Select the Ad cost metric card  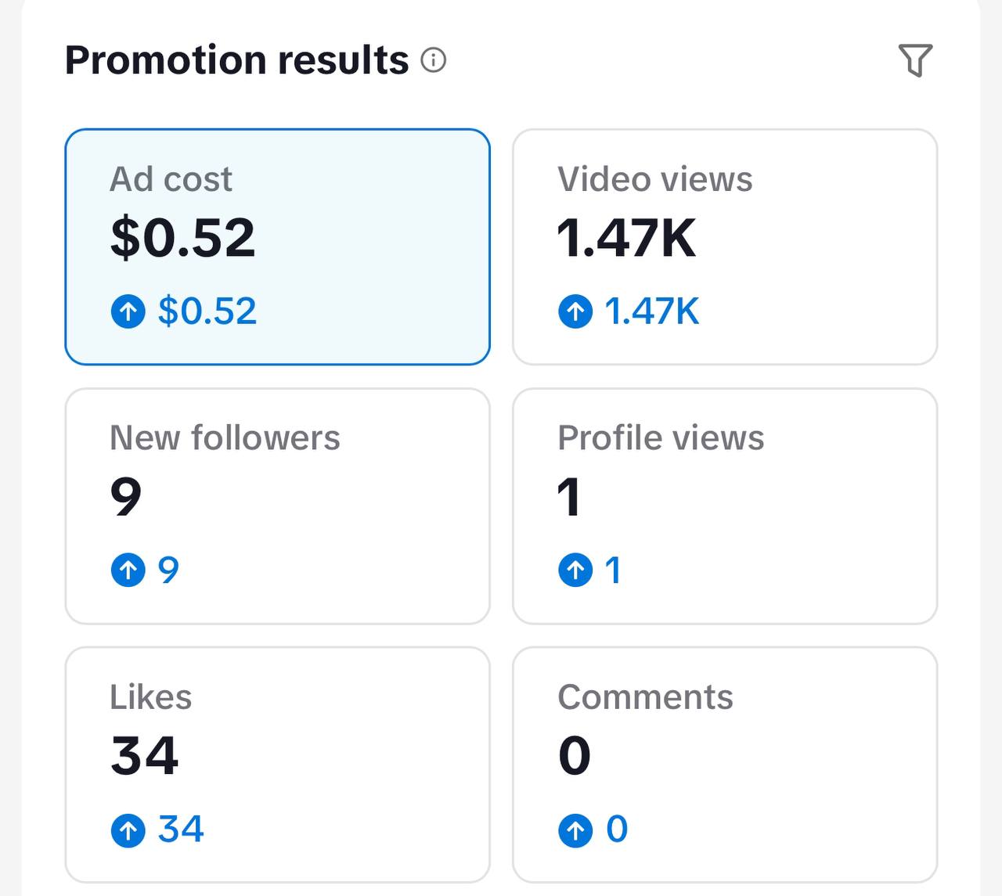click(x=278, y=247)
